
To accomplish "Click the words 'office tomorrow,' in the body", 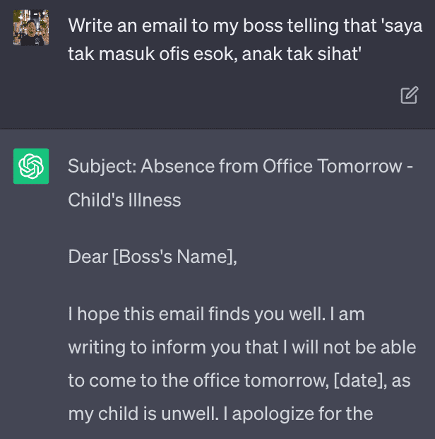I will pyautogui.click(x=261, y=380).
